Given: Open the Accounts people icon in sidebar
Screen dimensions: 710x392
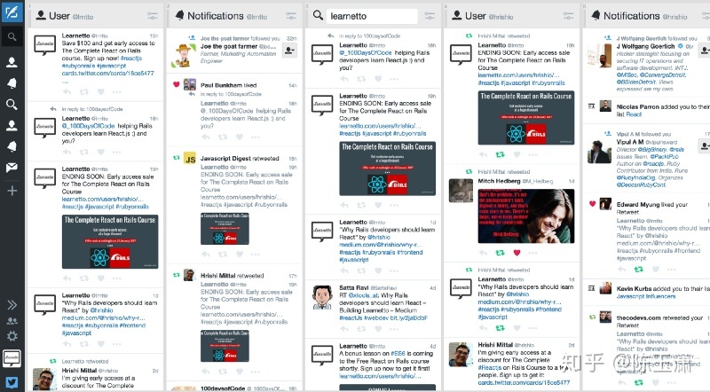Looking at the screenshot, I should (12, 321).
